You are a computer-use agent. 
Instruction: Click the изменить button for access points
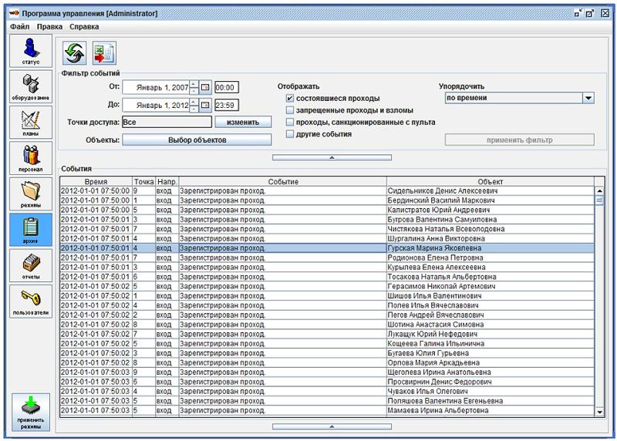click(x=243, y=122)
